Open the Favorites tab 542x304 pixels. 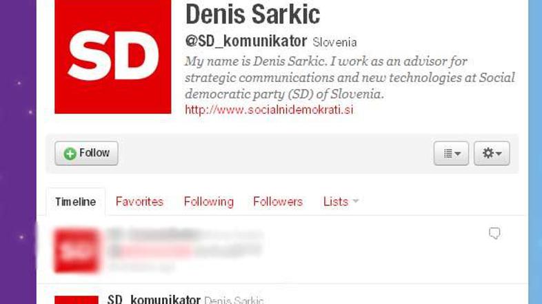coord(139,201)
